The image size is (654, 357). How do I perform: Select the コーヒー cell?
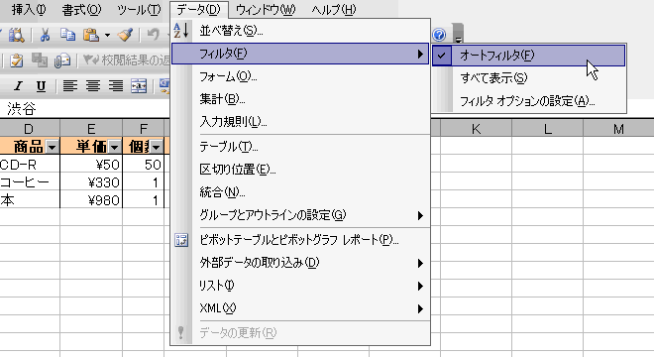[30, 182]
